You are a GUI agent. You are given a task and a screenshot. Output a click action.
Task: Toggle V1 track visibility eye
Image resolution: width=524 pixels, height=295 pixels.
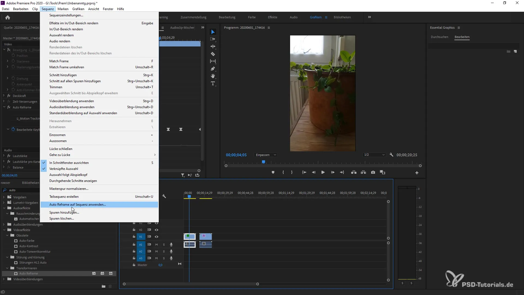[157, 237]
